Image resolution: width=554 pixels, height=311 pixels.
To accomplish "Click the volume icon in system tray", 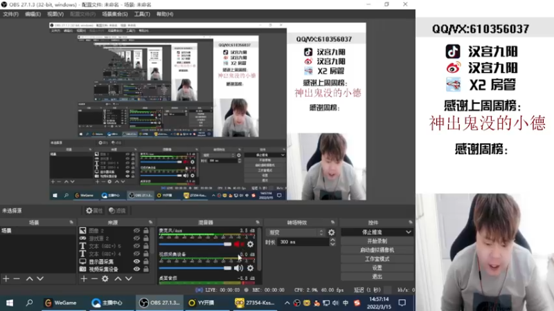I will 335,303.
